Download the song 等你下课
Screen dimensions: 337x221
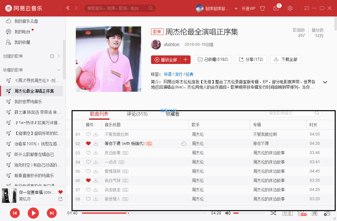(96, 143)
